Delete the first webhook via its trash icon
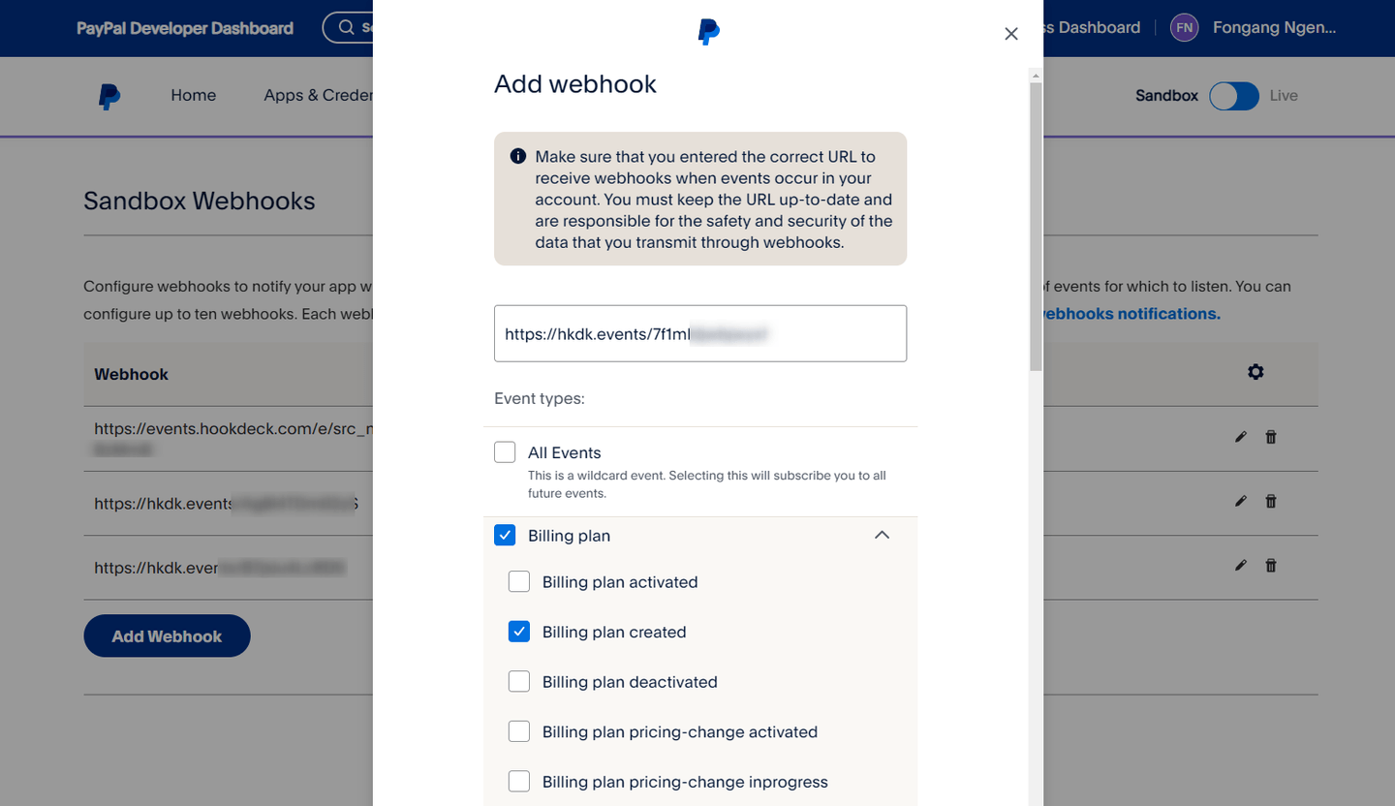This screenshot has height=806, width=1395. coord(1271,437)
